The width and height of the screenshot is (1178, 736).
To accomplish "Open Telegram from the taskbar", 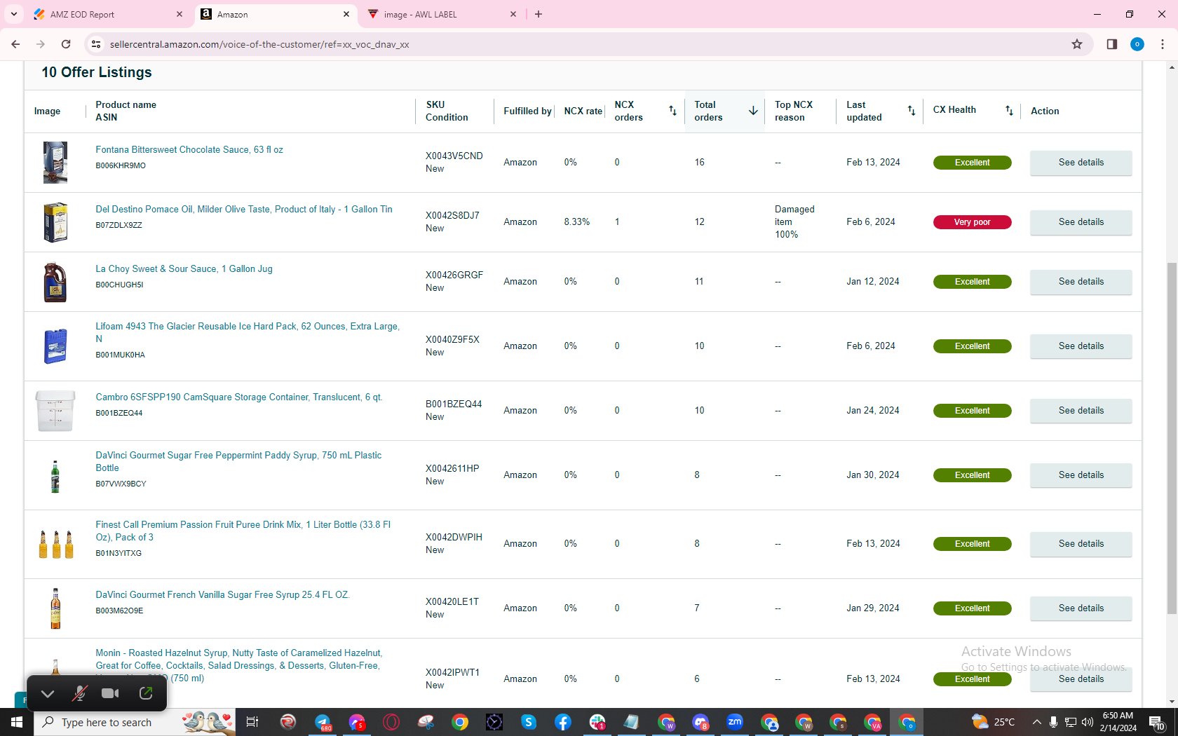I will (323, 722).
